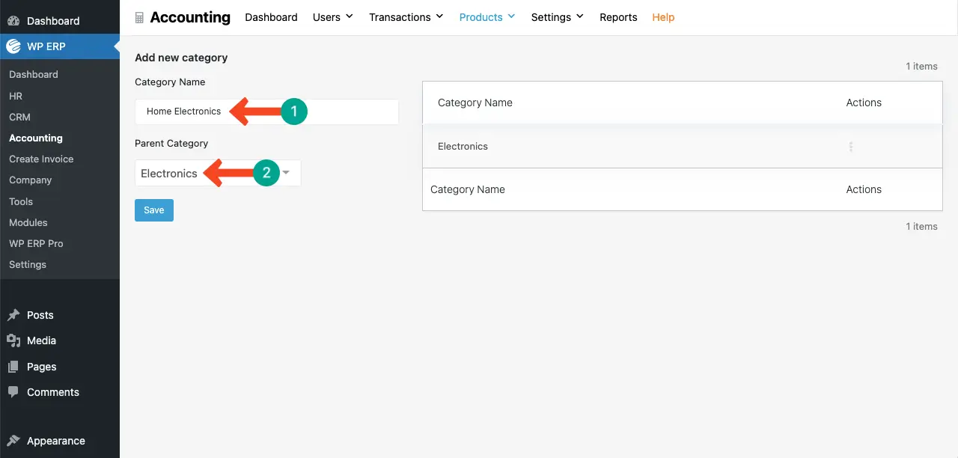The height and width of the screenshot is (458, 958).
Task: Click the Comments speech bubble icon
Action: click(13, 392)
